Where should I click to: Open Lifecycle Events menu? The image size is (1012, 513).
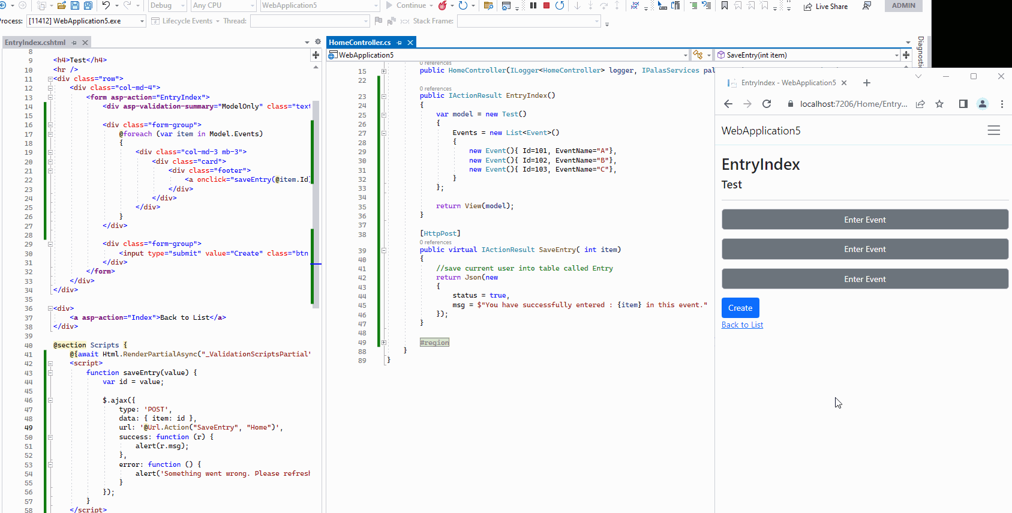click(x=185, y=21)
